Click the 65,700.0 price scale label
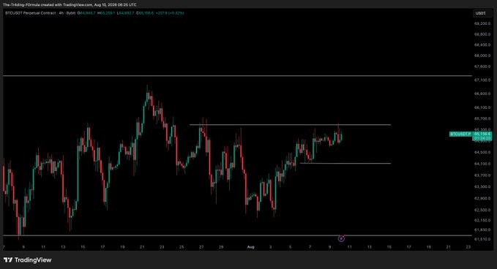Image resolution: width=497 pixels, height=269 pixels. pyautogui.click(x=482, y=118)
